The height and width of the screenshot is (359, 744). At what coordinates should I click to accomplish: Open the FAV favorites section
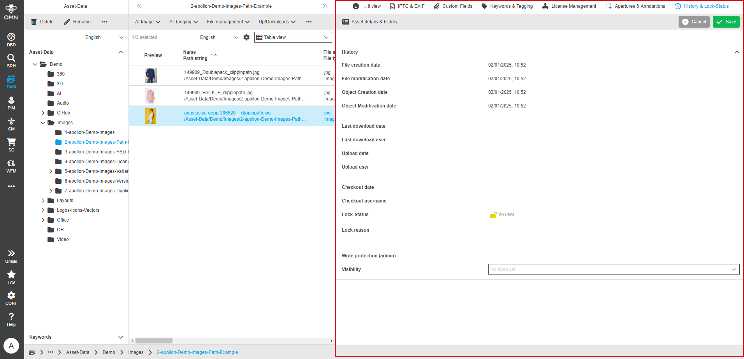pyautogui.click(x=11, y=277)
